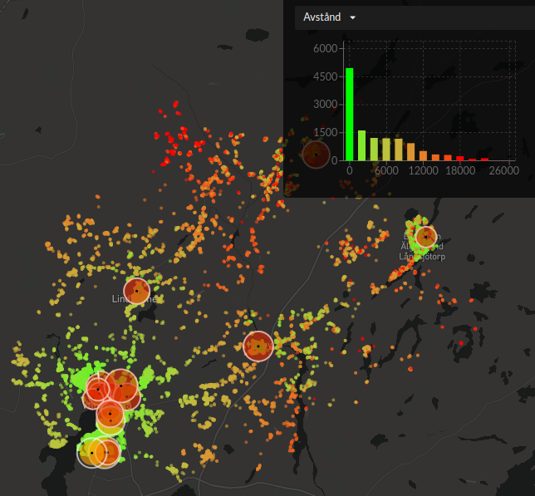
Task: Click the tallest bright green histogram bar
Action: 350,114
